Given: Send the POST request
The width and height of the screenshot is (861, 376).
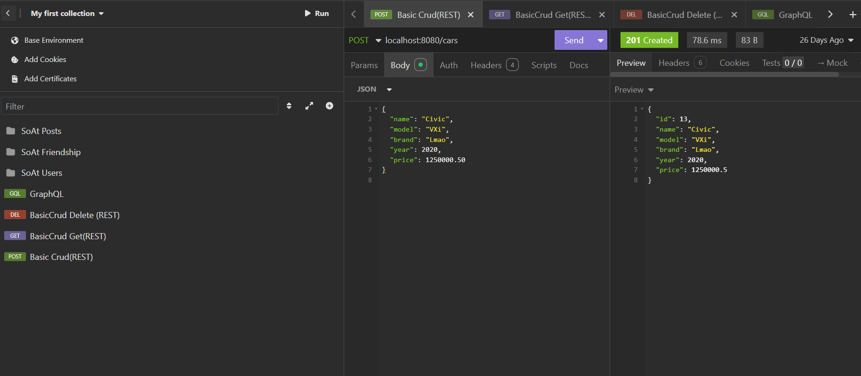Looking at the screenshot, I should click(574, 40).
